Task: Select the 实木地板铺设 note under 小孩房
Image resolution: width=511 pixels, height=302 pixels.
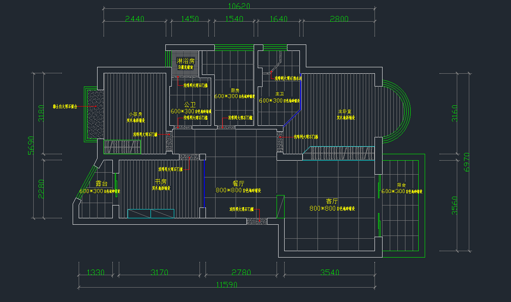Action: tap(136, 120)
